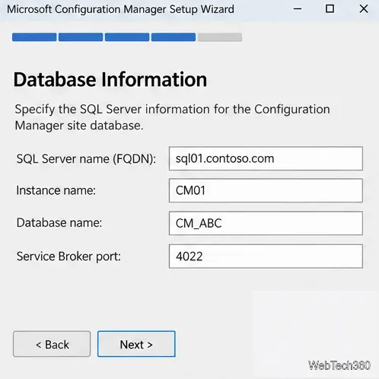Screen dimensions: 379x379
Task: Click the "Database Information" heading
Action: tap(110, 80)
